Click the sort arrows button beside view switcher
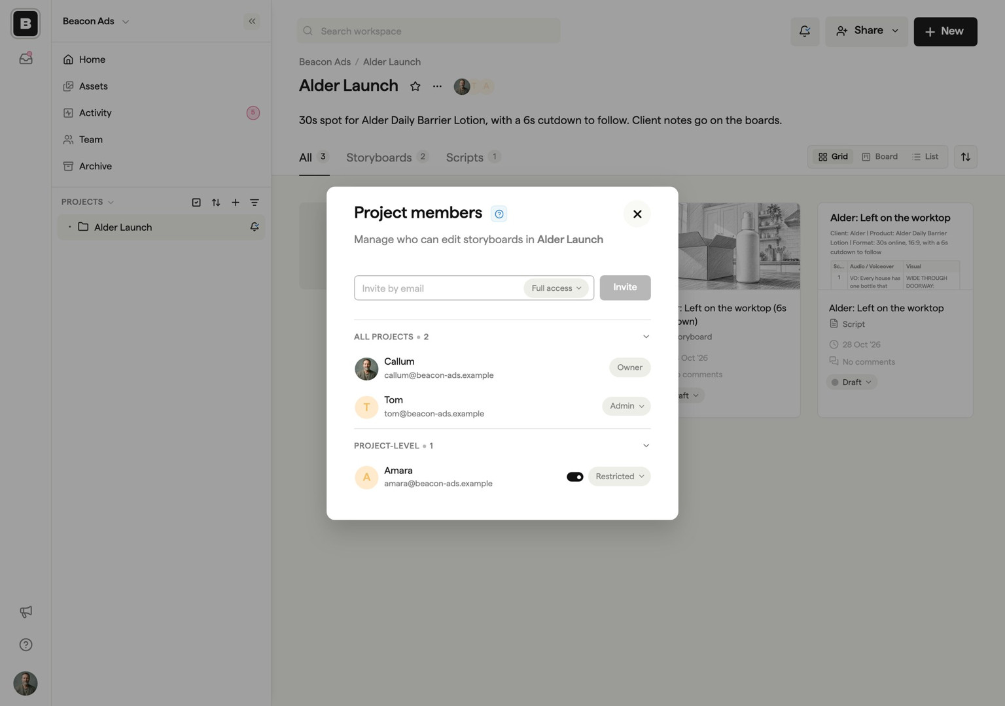Image resolution: width=1005 pixels, height=706 pixels. point(965,157)
